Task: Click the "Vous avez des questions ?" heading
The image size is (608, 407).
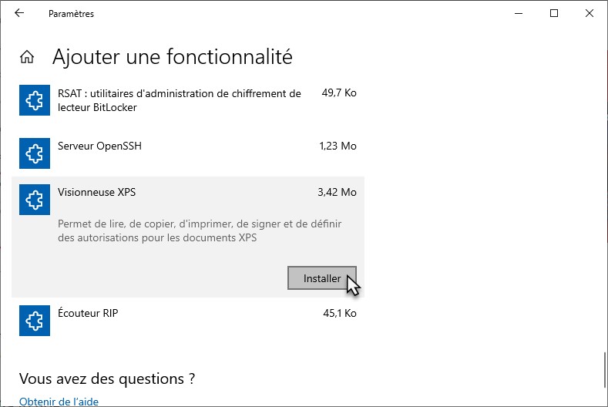Action: pos(106,378)
